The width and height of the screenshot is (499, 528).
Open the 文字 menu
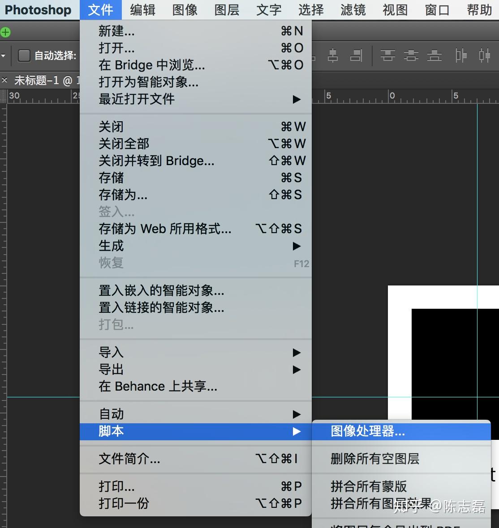269,10
